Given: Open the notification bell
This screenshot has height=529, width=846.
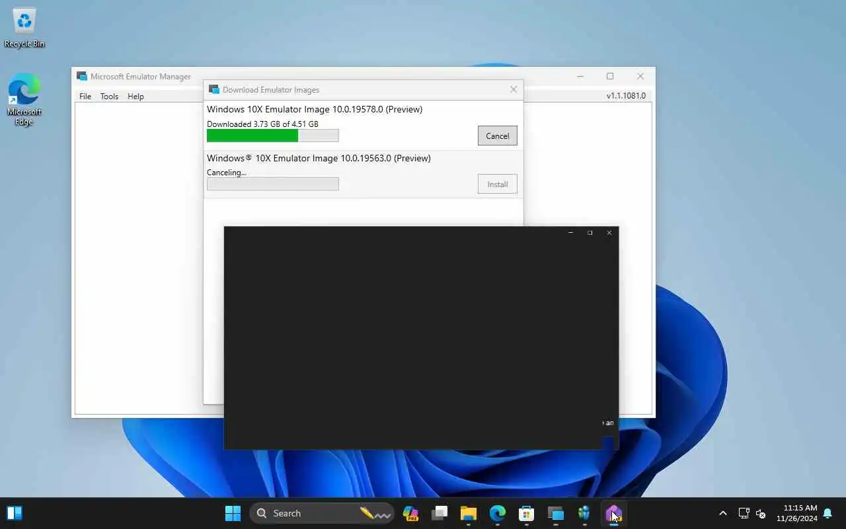Looking at the screenshot, I should [827, 513].
